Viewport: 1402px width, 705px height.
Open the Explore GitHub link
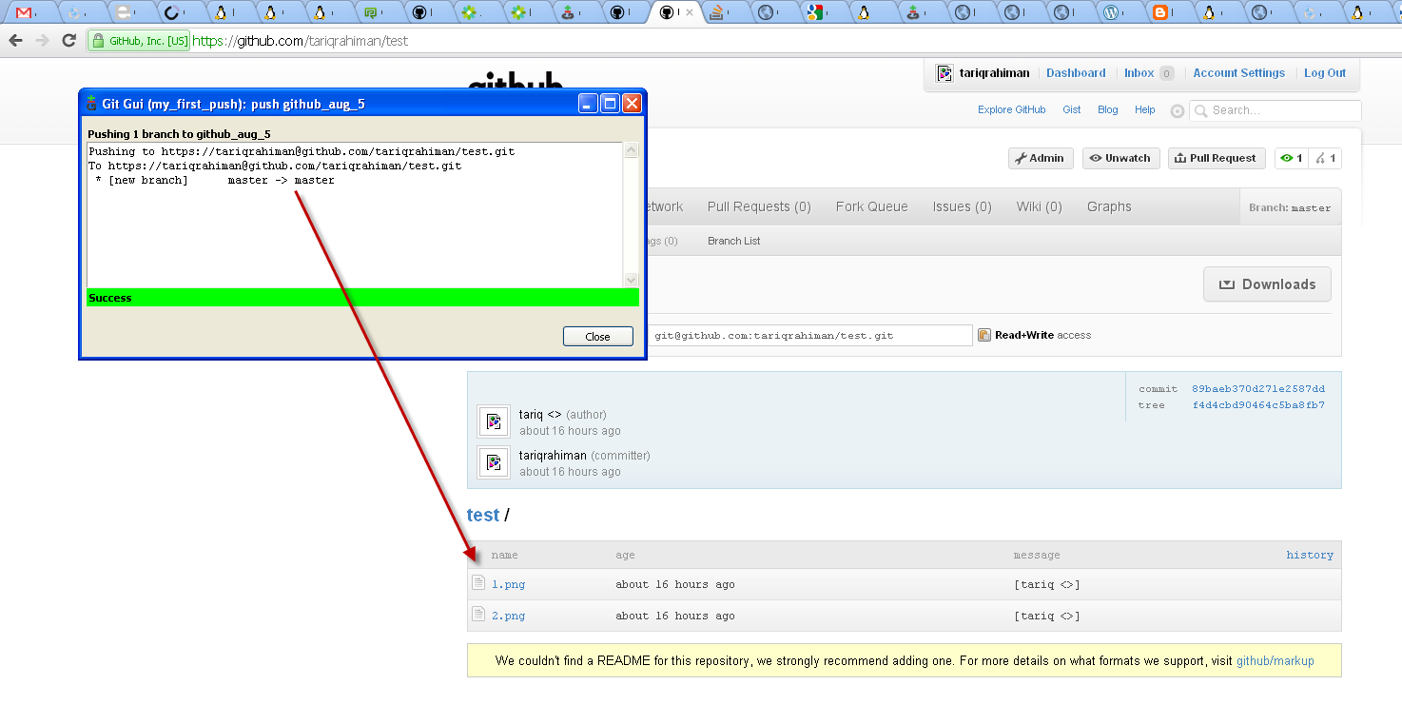(x=1011, y=109)
